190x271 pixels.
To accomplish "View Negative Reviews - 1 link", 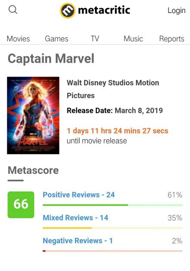I will click(78, 241).
